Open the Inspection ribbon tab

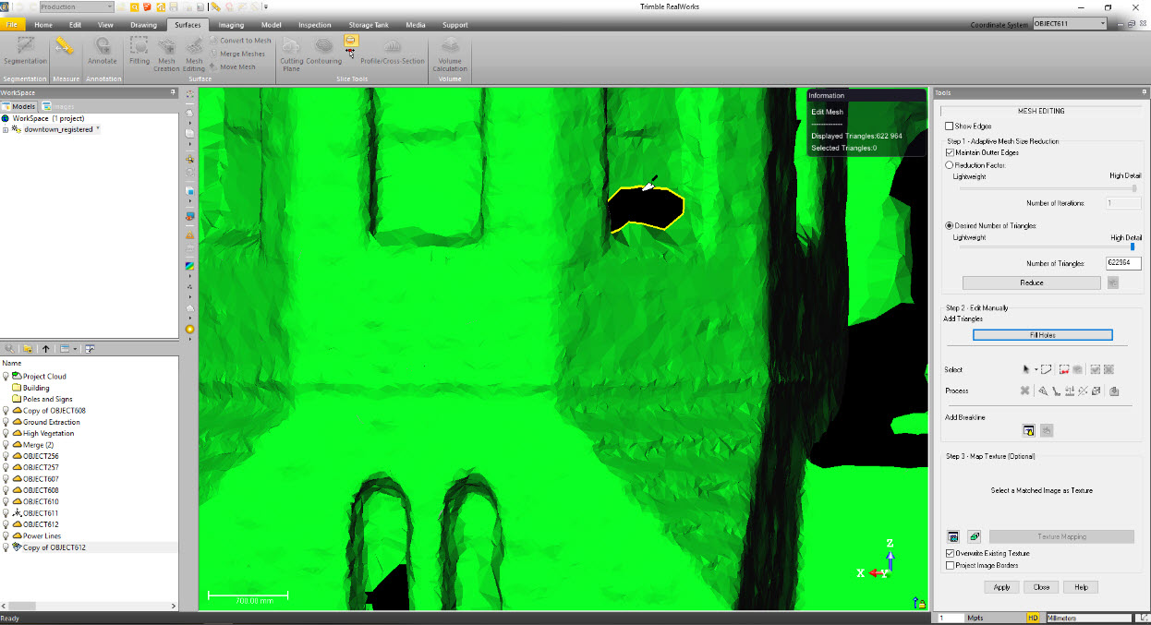(314, 25)
